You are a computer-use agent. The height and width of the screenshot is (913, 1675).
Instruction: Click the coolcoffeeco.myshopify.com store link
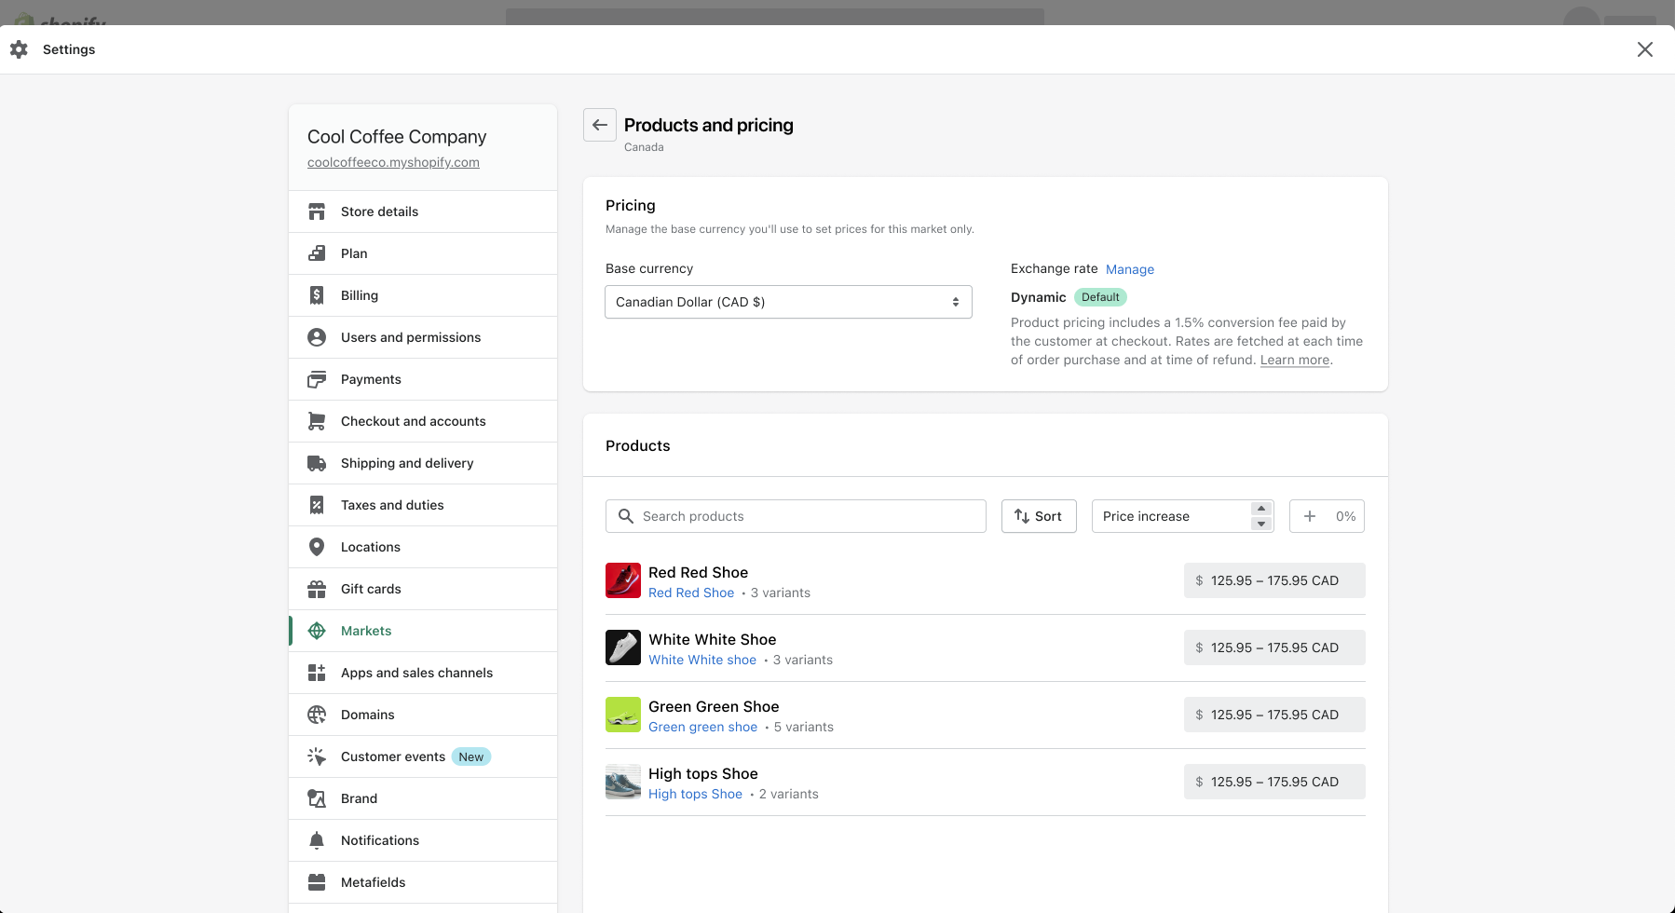click(393, 162)
